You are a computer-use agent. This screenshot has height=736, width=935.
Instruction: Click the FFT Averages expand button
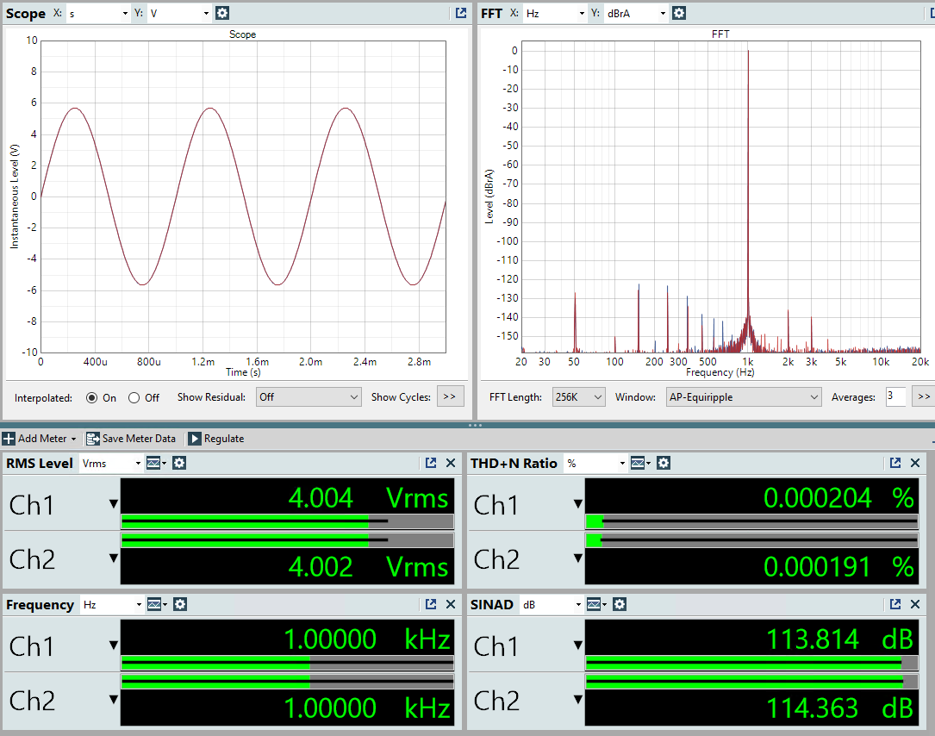[924, 396]
